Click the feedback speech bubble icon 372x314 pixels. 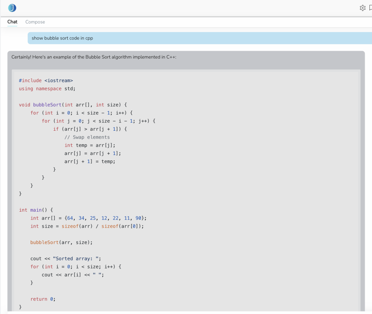click(370, 8)
